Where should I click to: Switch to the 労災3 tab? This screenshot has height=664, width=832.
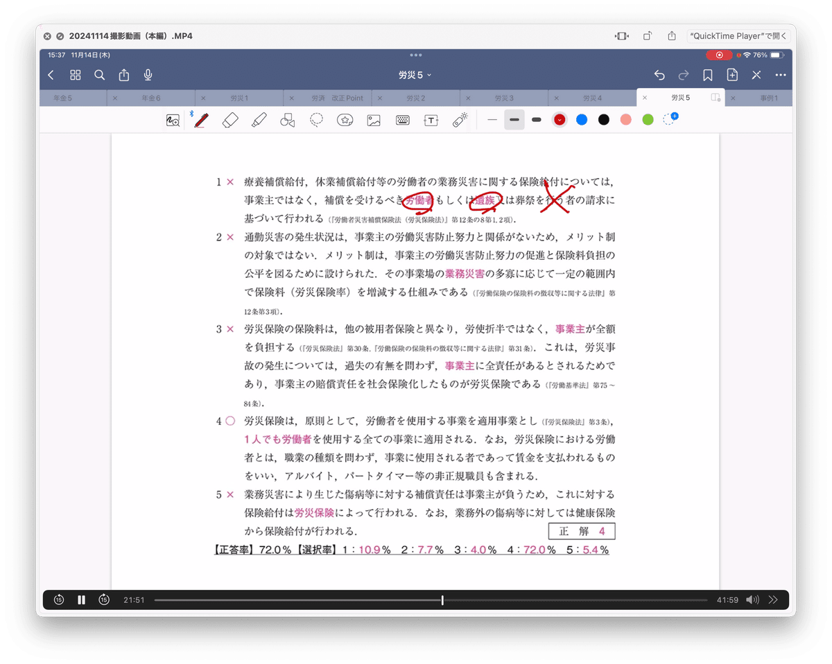click(504, 98)
